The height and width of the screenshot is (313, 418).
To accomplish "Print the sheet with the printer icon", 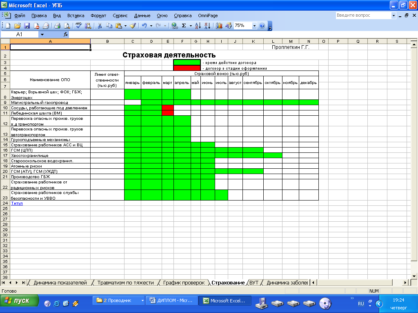I will tap(57, 26).
